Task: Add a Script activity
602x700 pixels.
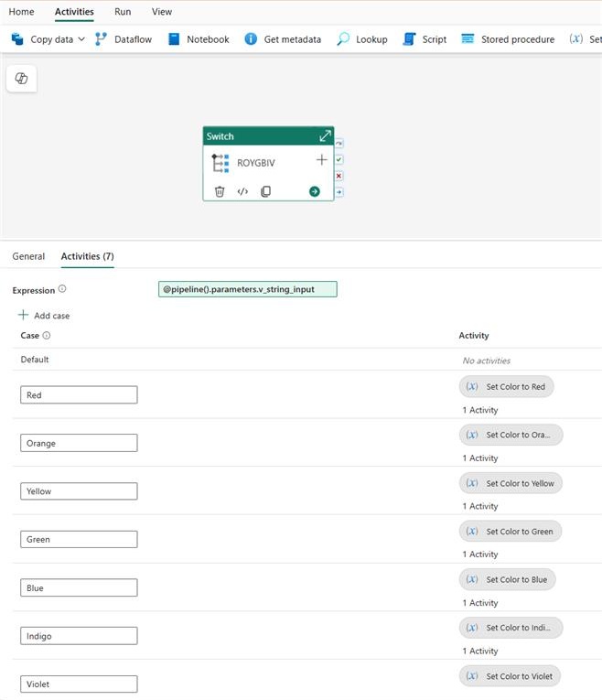Action: [425, 39]
